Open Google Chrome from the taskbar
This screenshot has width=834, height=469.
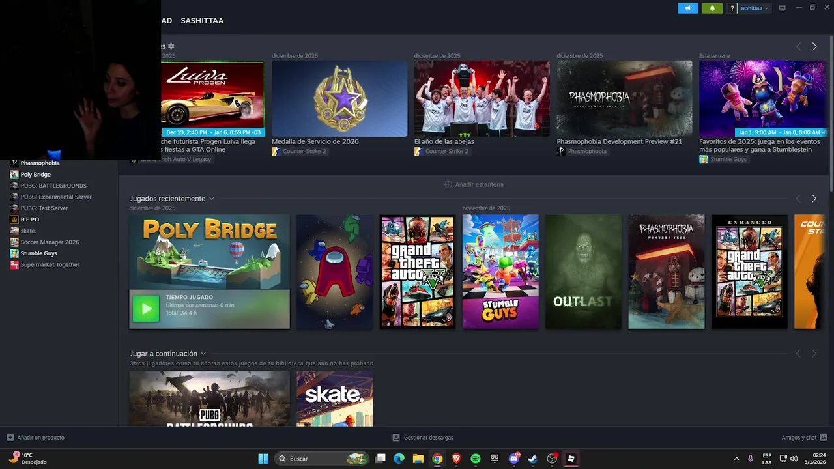click(x=437, y=459)
